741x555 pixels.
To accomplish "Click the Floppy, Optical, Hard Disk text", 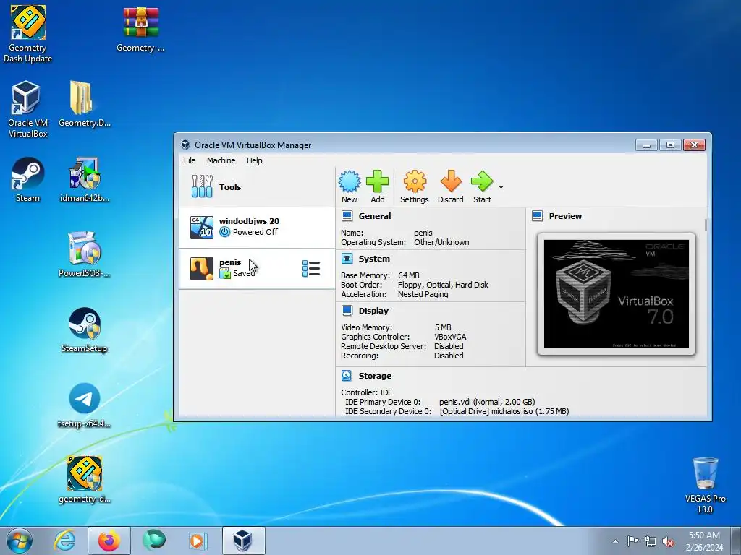I will (444, 285).
